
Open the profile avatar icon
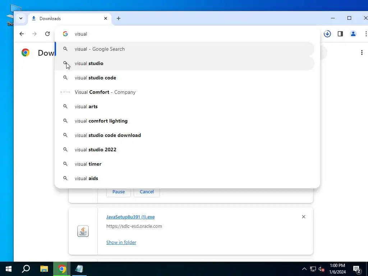coord(353,34)
